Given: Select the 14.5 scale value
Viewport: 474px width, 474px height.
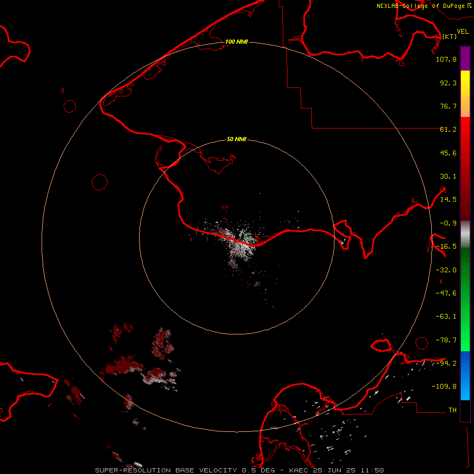Looking at the screenshot, I should click(448, 200).
